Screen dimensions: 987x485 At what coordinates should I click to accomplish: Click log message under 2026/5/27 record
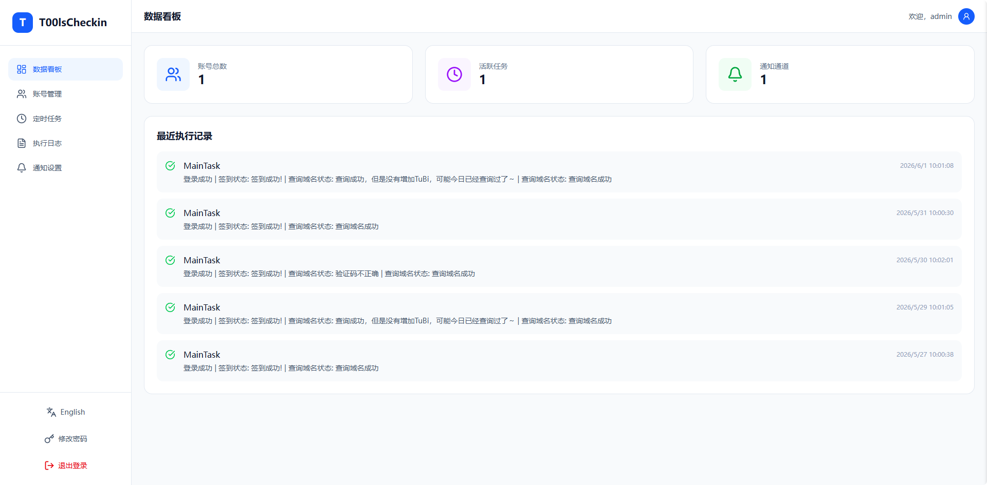click(281, 368)
